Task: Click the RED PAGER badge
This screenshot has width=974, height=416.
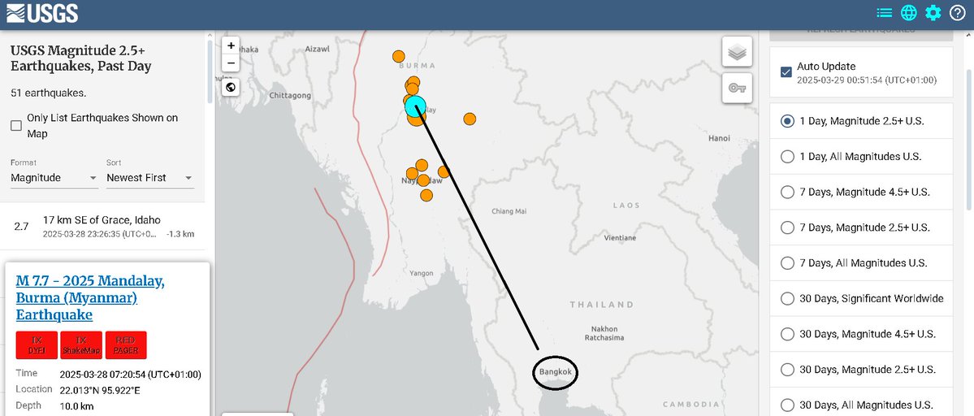Action: 126,345
